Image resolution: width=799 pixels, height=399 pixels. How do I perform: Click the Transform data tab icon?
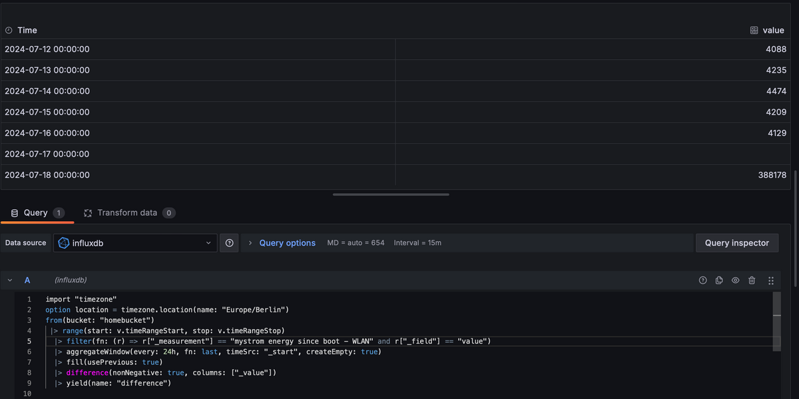click(x=87, y=212)
